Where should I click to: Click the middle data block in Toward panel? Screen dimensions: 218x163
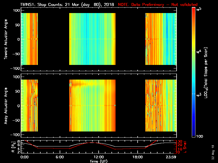click(92, 39)
